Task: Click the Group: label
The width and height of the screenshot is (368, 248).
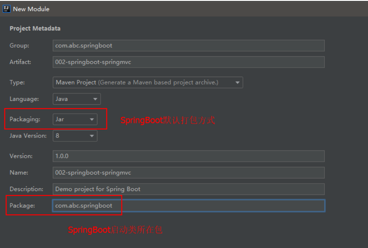Action: [19, 46]
